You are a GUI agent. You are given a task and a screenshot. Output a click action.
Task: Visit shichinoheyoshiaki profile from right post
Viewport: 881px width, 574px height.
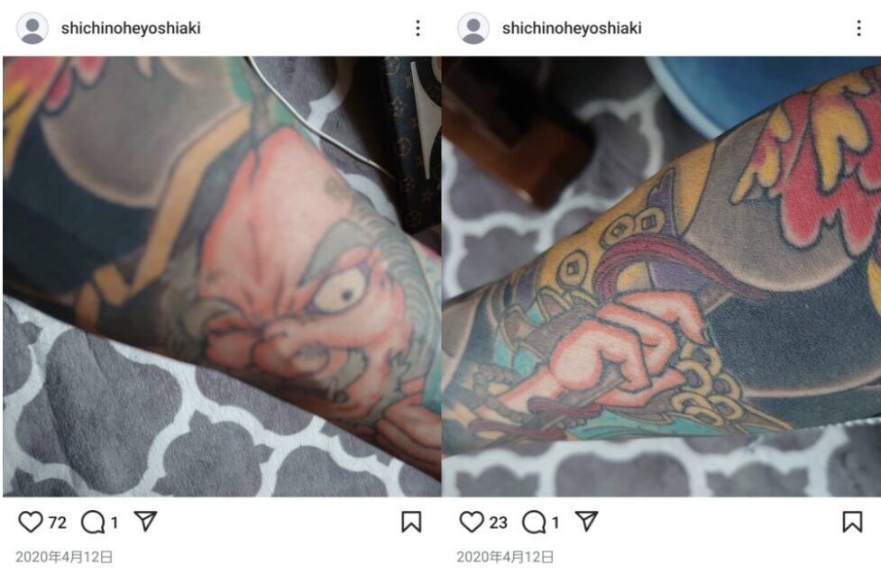tap(572, 28)
